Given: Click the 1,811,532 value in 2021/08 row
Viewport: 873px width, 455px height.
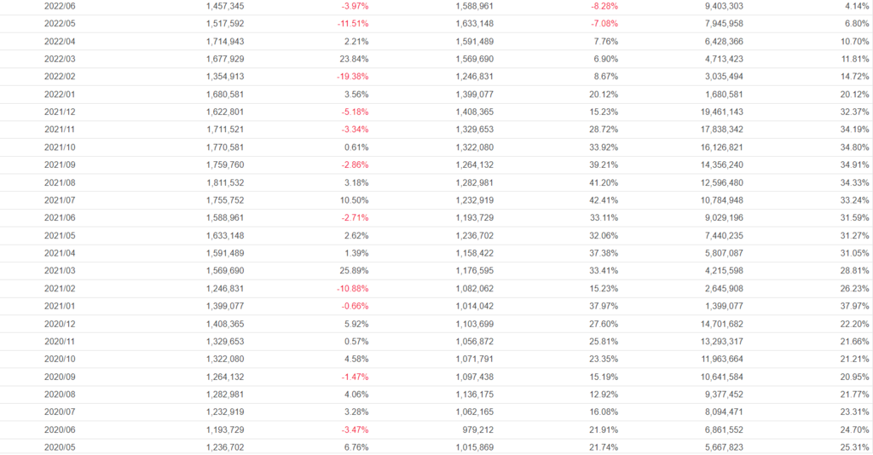Looking at the screenshot, I should [x=225, y=182].
